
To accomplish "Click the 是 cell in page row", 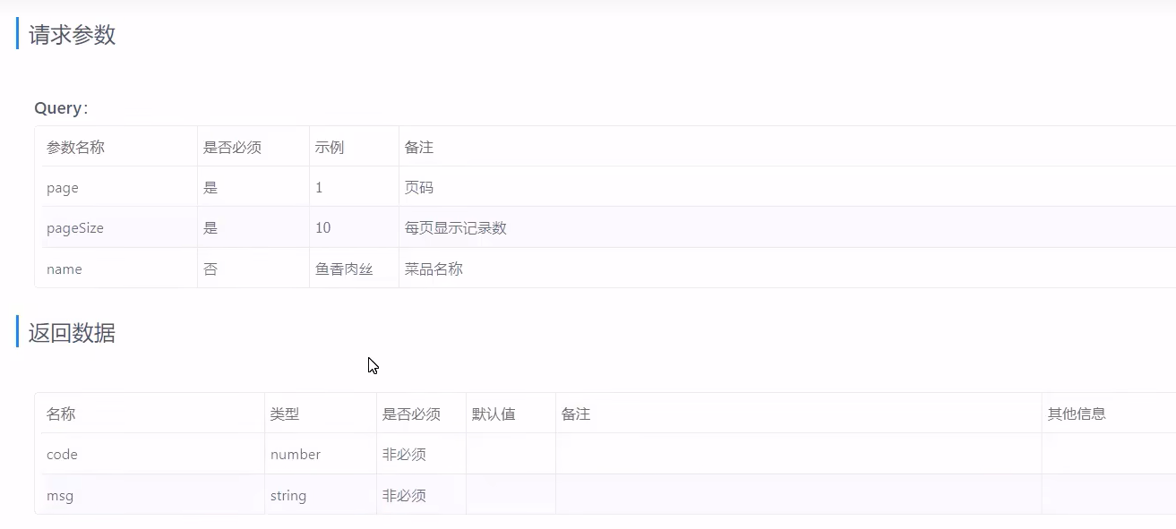I will [x=210, y=188].
